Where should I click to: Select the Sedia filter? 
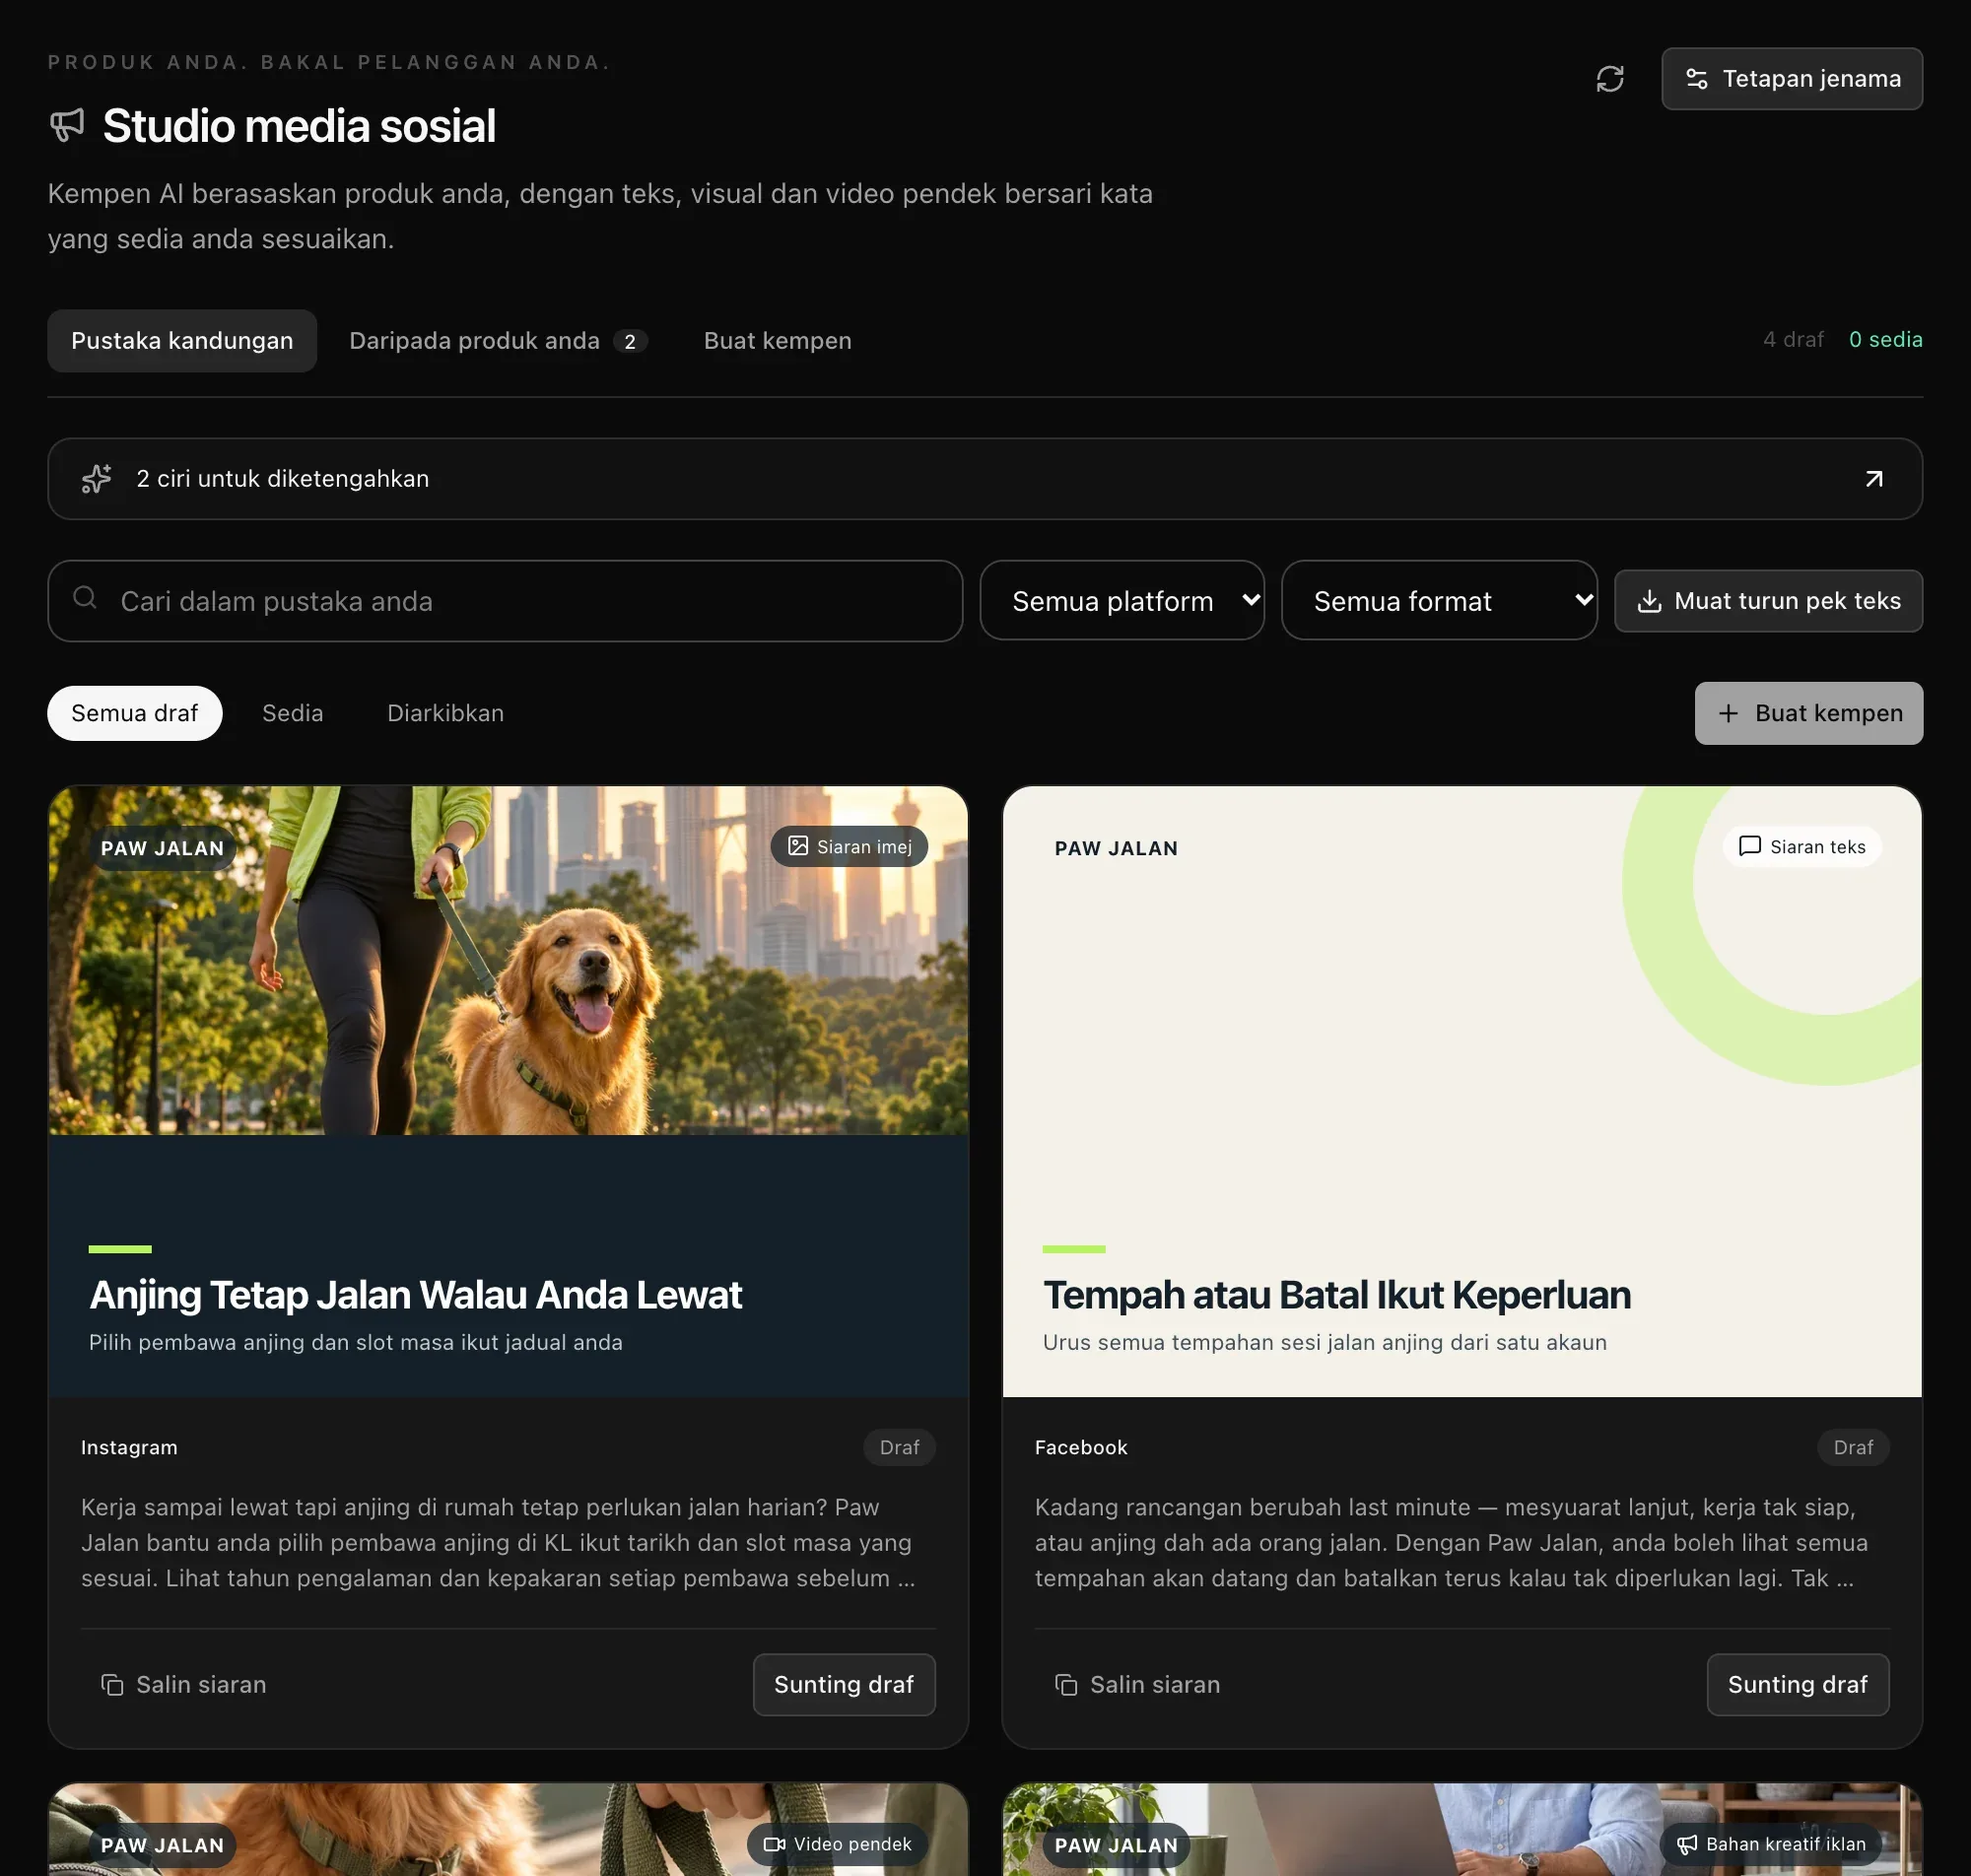click(x=292, y=713)
